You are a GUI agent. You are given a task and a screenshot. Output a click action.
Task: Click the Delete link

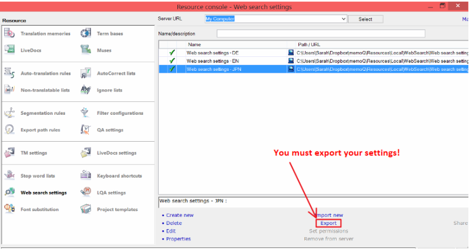[x=174, y=223]
